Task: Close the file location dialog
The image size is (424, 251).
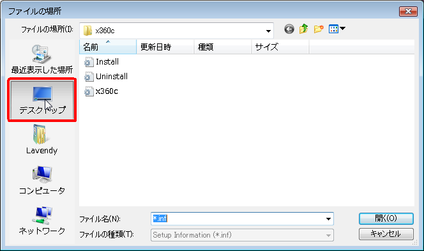Action: [408, 11]
